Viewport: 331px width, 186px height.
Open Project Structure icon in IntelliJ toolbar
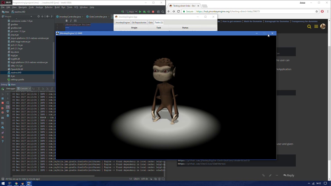158,12
